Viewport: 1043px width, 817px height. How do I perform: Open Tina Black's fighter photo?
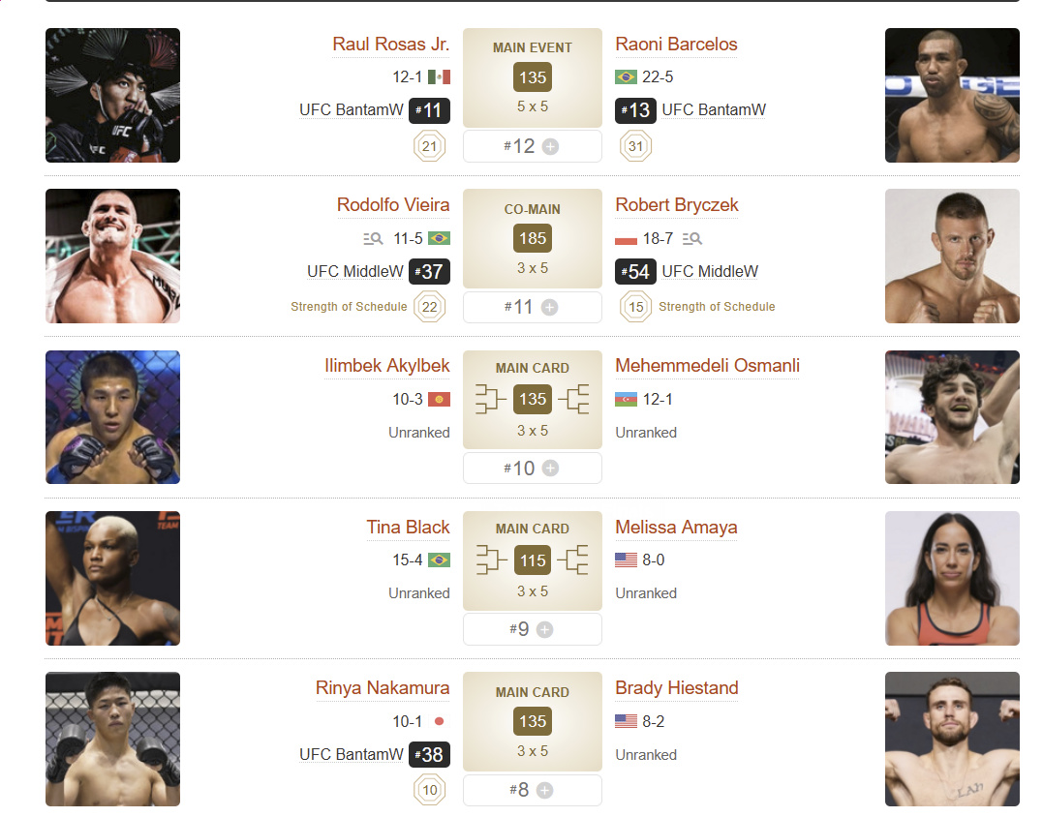tap(113, 578)
